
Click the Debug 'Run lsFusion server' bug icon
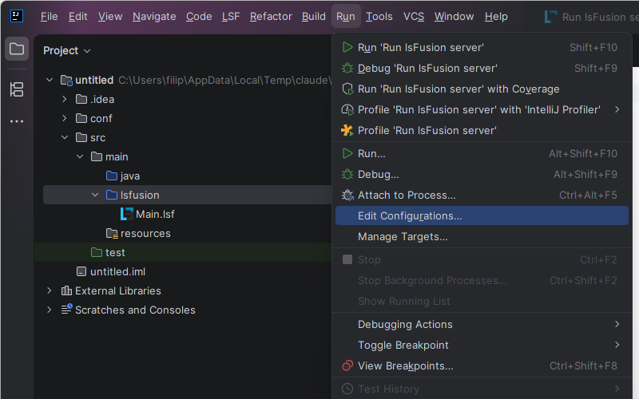click(347, 68)
